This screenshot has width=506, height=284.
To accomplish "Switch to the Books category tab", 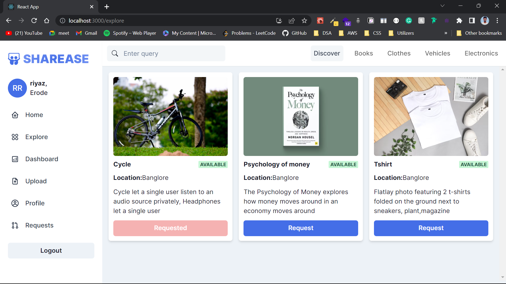I will pyautogui.click(x=364, y=53).
